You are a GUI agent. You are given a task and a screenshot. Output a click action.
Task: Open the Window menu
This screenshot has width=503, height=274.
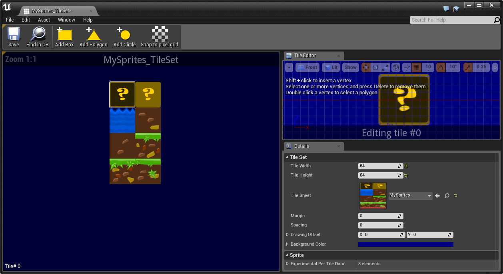tap(66, 20)
